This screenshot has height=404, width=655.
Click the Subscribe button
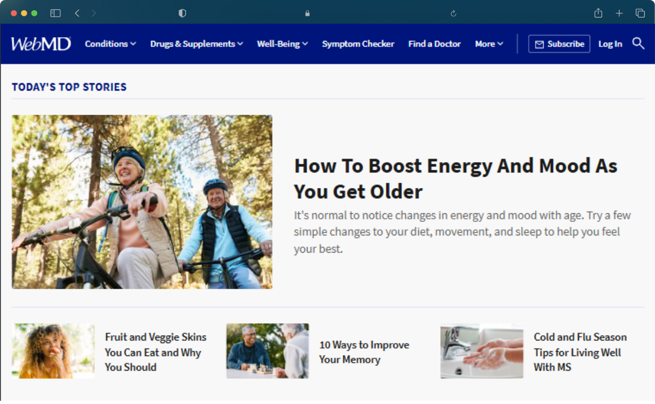coord(559,44)
